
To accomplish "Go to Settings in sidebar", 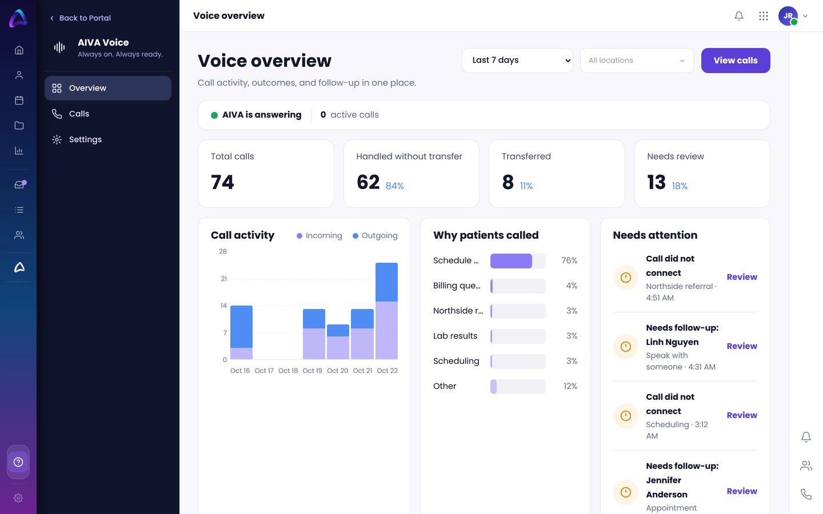I will [108, 139].
